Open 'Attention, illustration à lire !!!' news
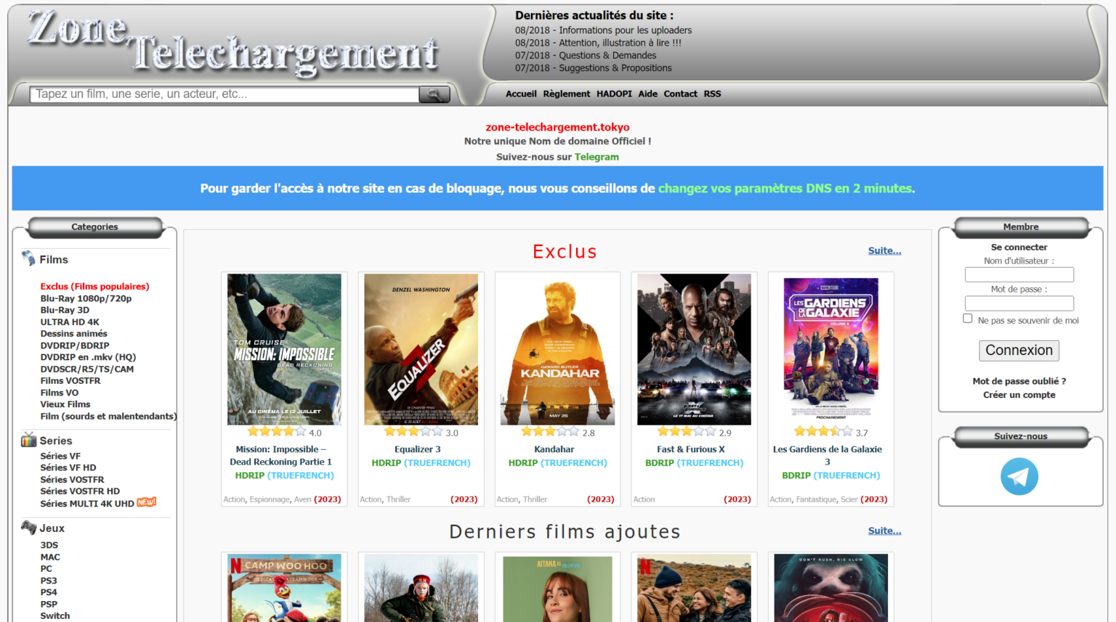This screenshot has width=1116, height=622. [x=620, y=43]
